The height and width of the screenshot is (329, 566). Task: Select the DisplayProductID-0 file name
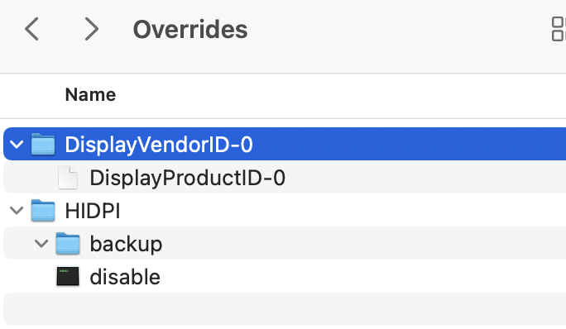coord(187,178)
